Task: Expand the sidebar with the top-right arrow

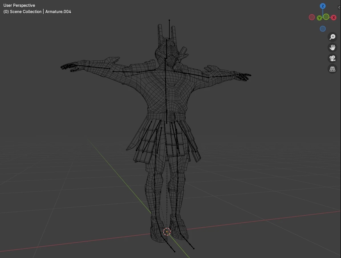Action: pyautogui.click(x=339, y=7)
